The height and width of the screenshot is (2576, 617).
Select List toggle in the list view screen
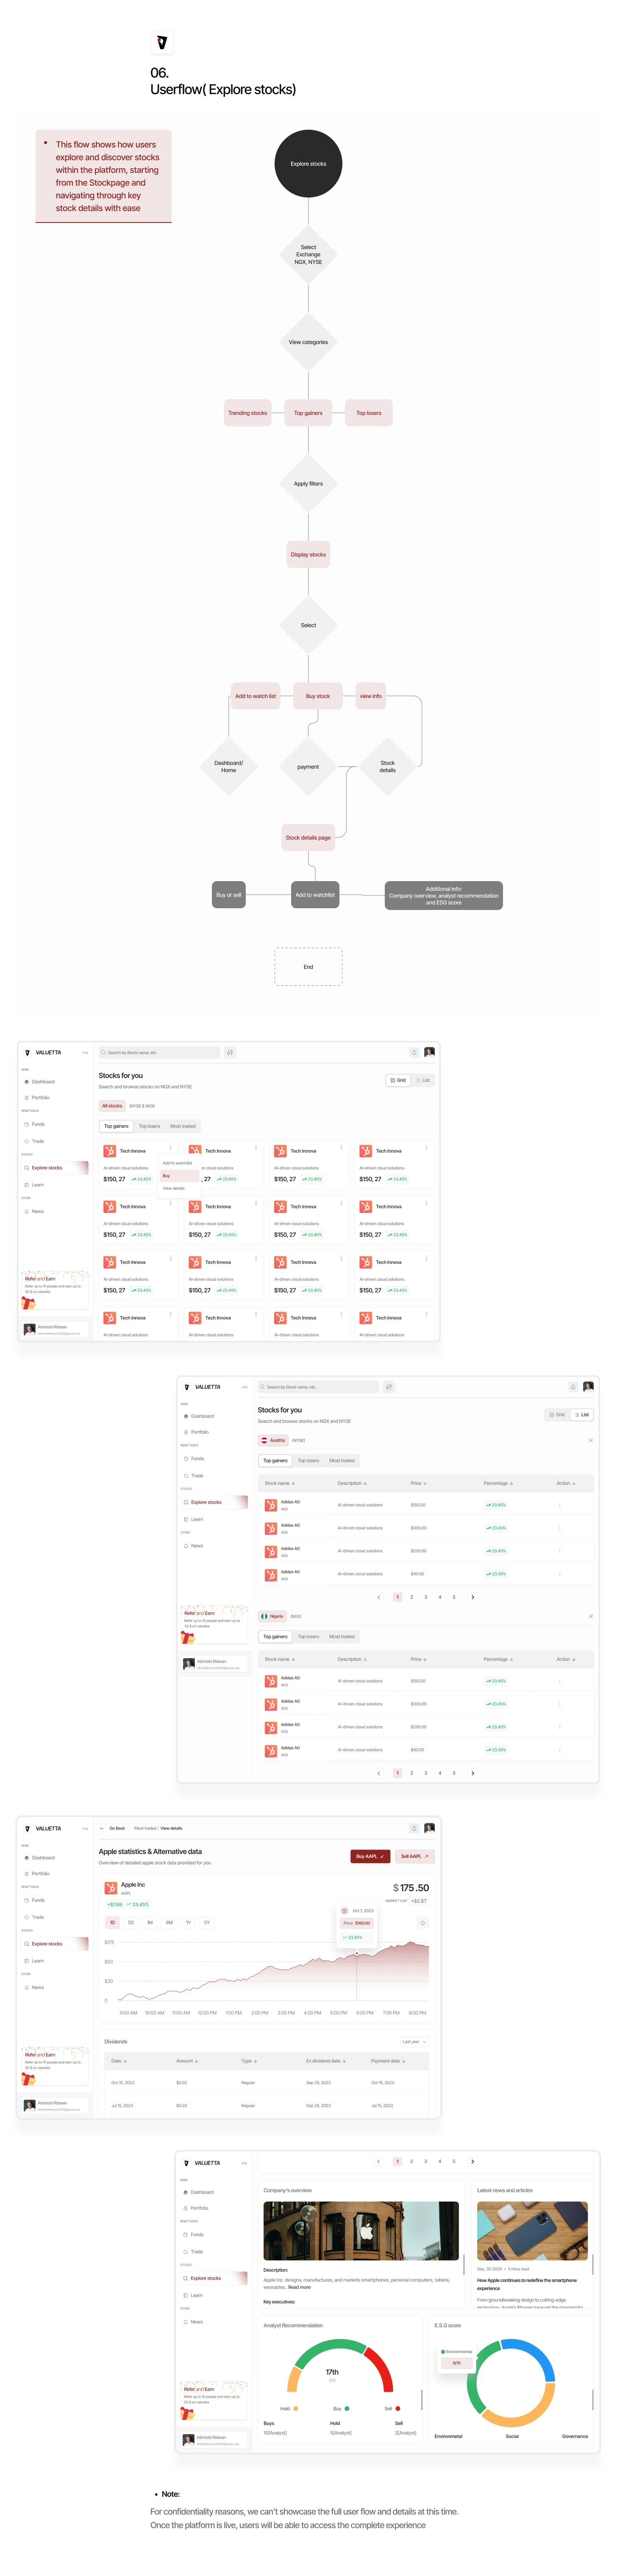(582, 1415)
